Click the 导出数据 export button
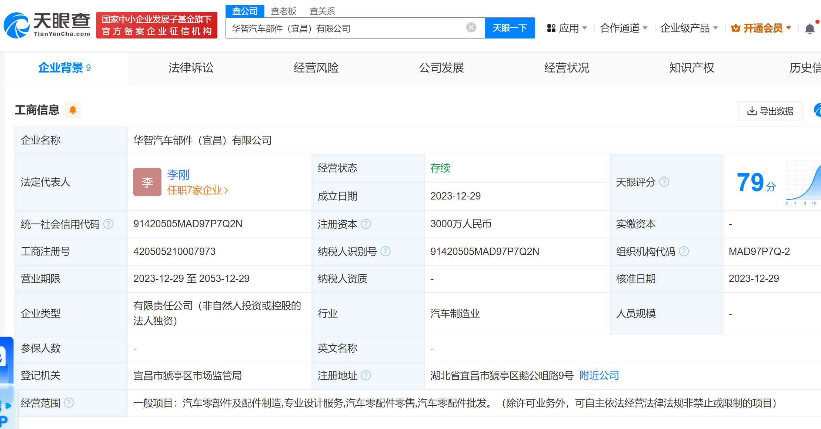Screen dimensions: 821x429 (770, 111)
